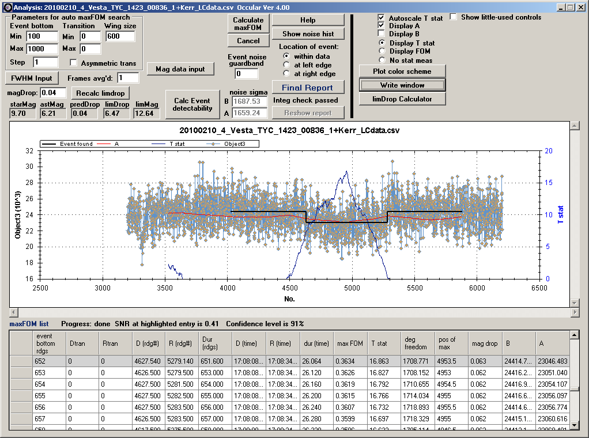Click chart horizontal scrollbar right arrow
This screenshot has height=438, width=589.
point(575,312)
